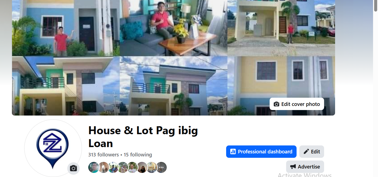Click the pencil icon on Edit button
Image resolution: width=378 pixels, height=177 pixels.
tap(306, 151)
